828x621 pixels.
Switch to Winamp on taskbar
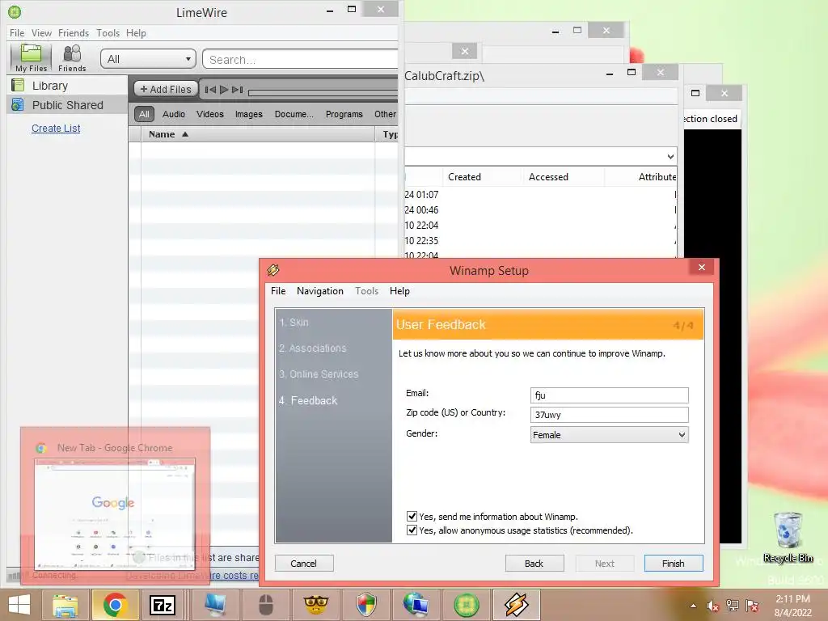coord(516,605)
